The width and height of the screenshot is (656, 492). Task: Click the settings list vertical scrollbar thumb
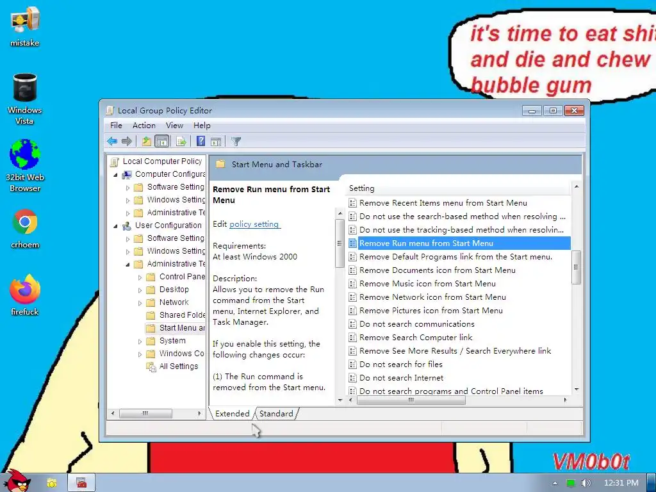point(576,267)
